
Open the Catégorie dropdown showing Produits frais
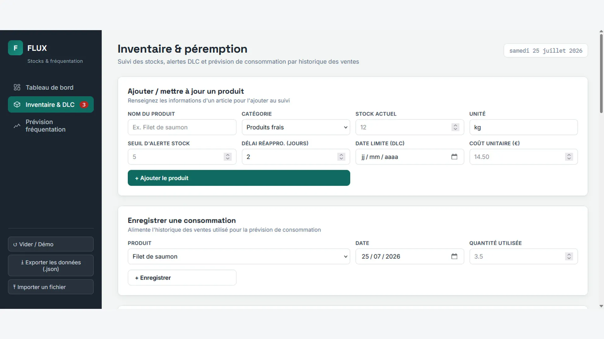point(296,127)
